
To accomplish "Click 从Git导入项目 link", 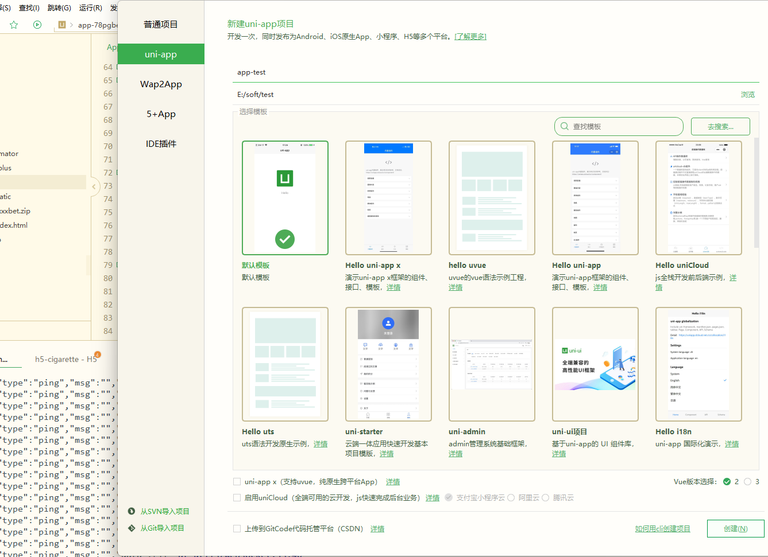I will click(x=163, y=528).
